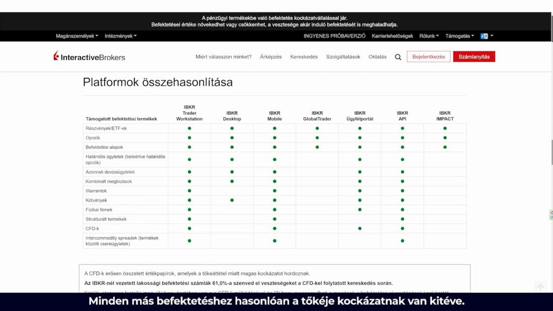
Task: Click the scroll-to-top arrow button
Action: click(540, 287)
